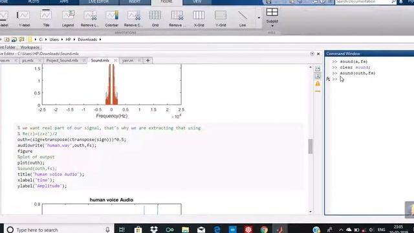Viewport: 414px width, 233px height.
Task: Click 'clear sound;' command line
Action: [x=355, y=67]
